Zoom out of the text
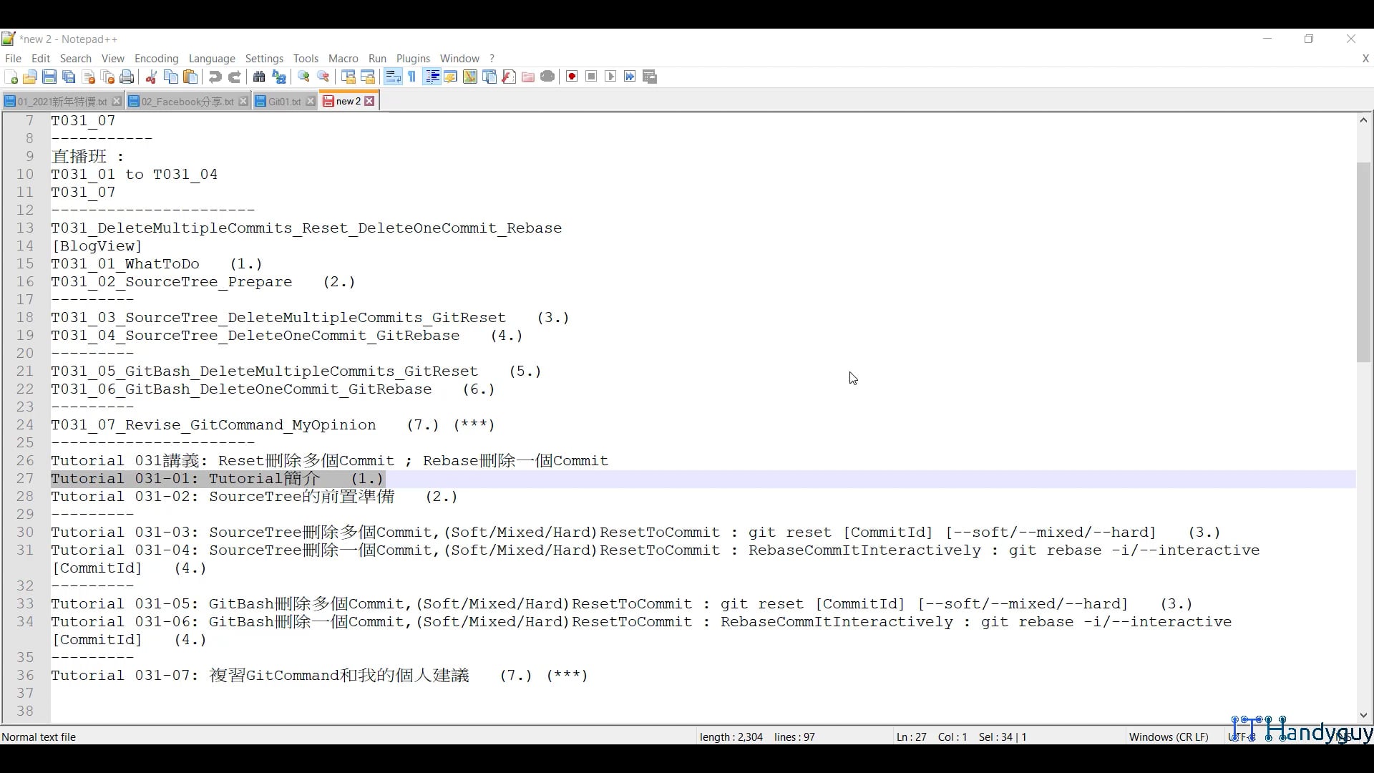Screen dimensions: 1374x773 (323, 77)
